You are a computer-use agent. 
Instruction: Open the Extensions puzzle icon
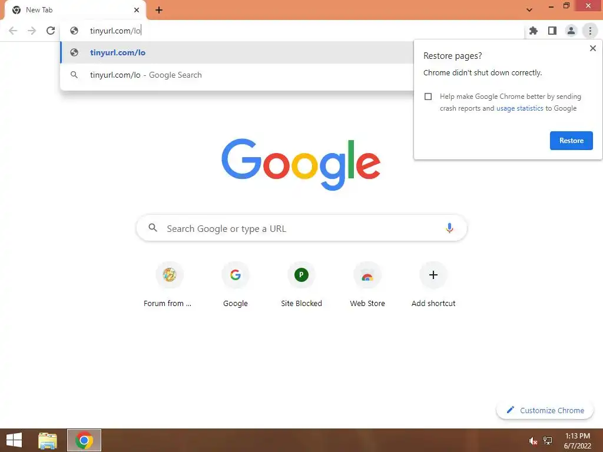point(534,31)
